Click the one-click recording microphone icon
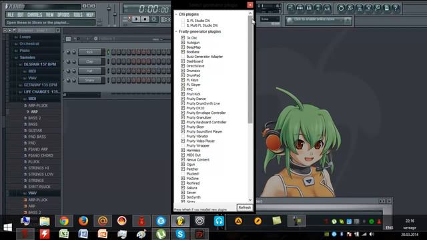This screenshot has width=427, height=240. 378,7
